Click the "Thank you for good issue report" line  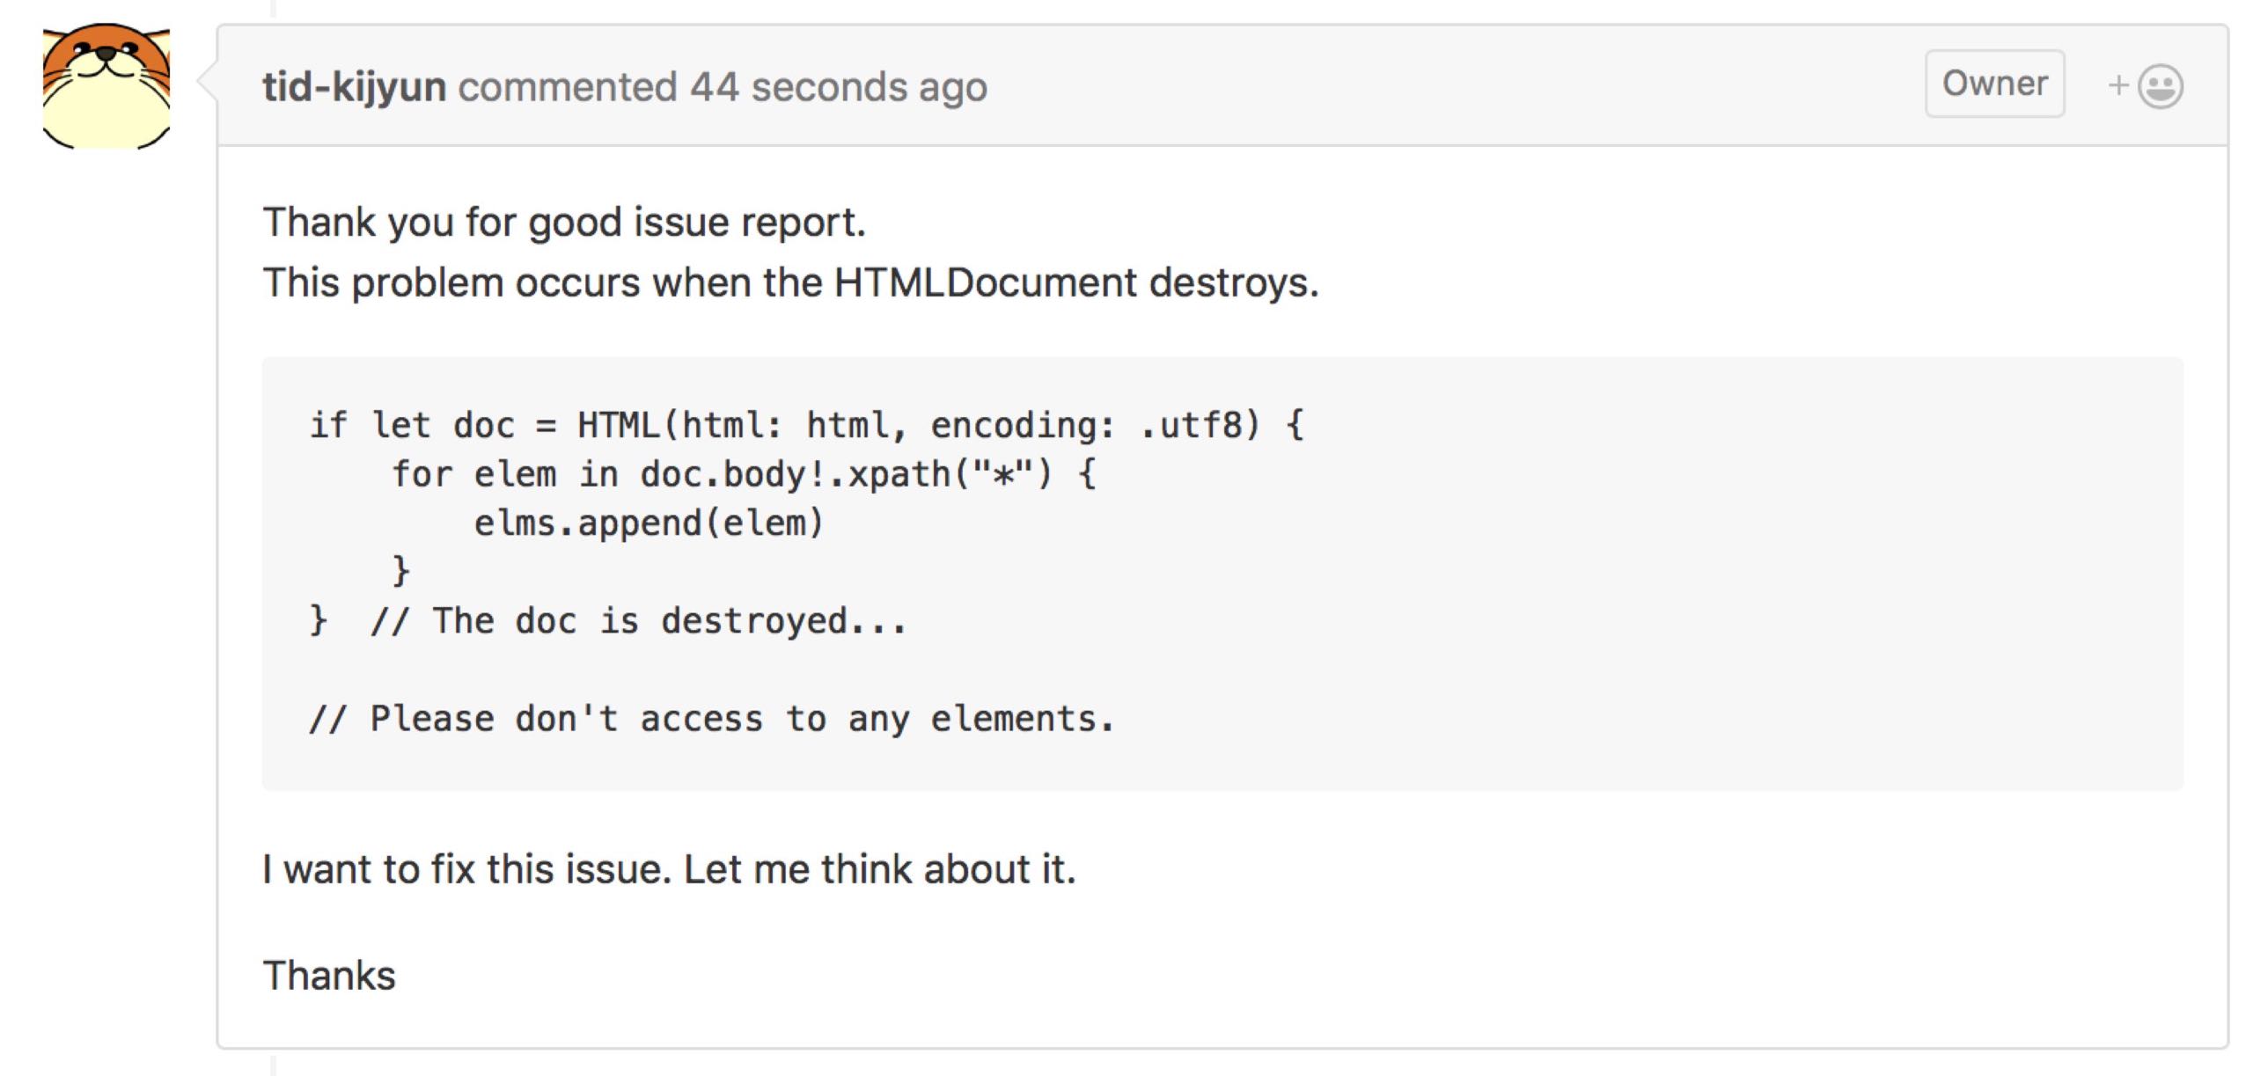563,222
